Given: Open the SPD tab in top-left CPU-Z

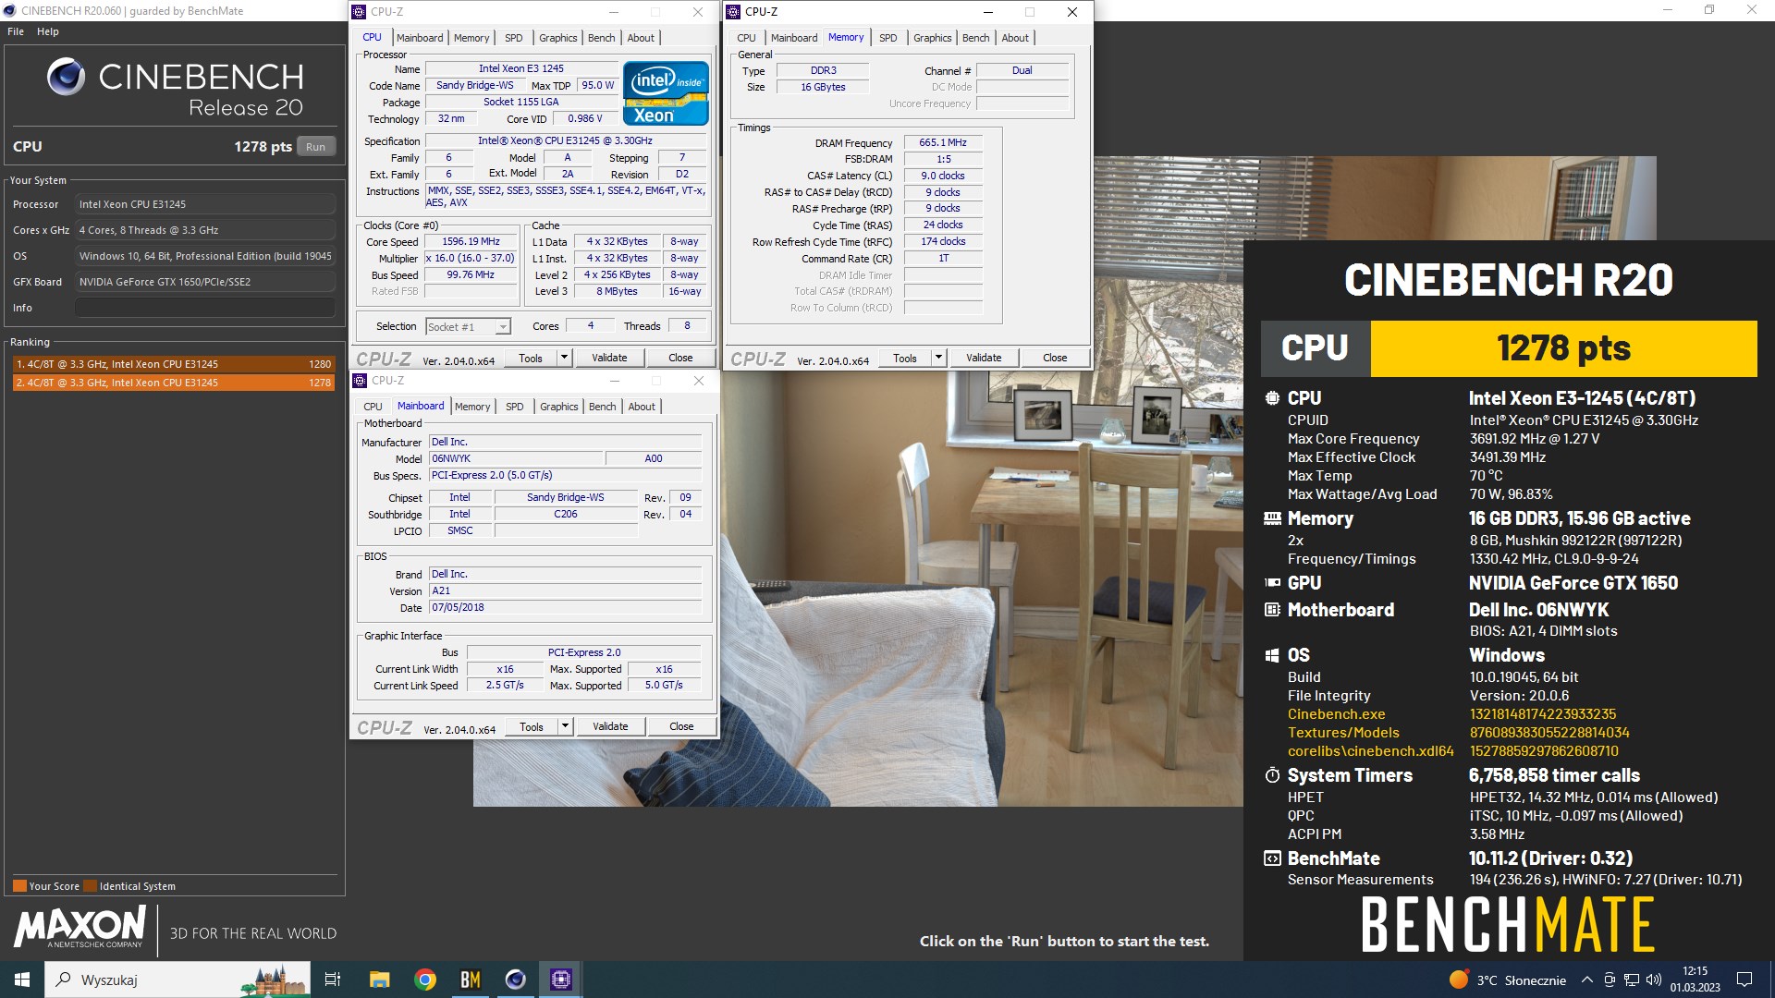Looking at the screenshot, I should 514,38.
